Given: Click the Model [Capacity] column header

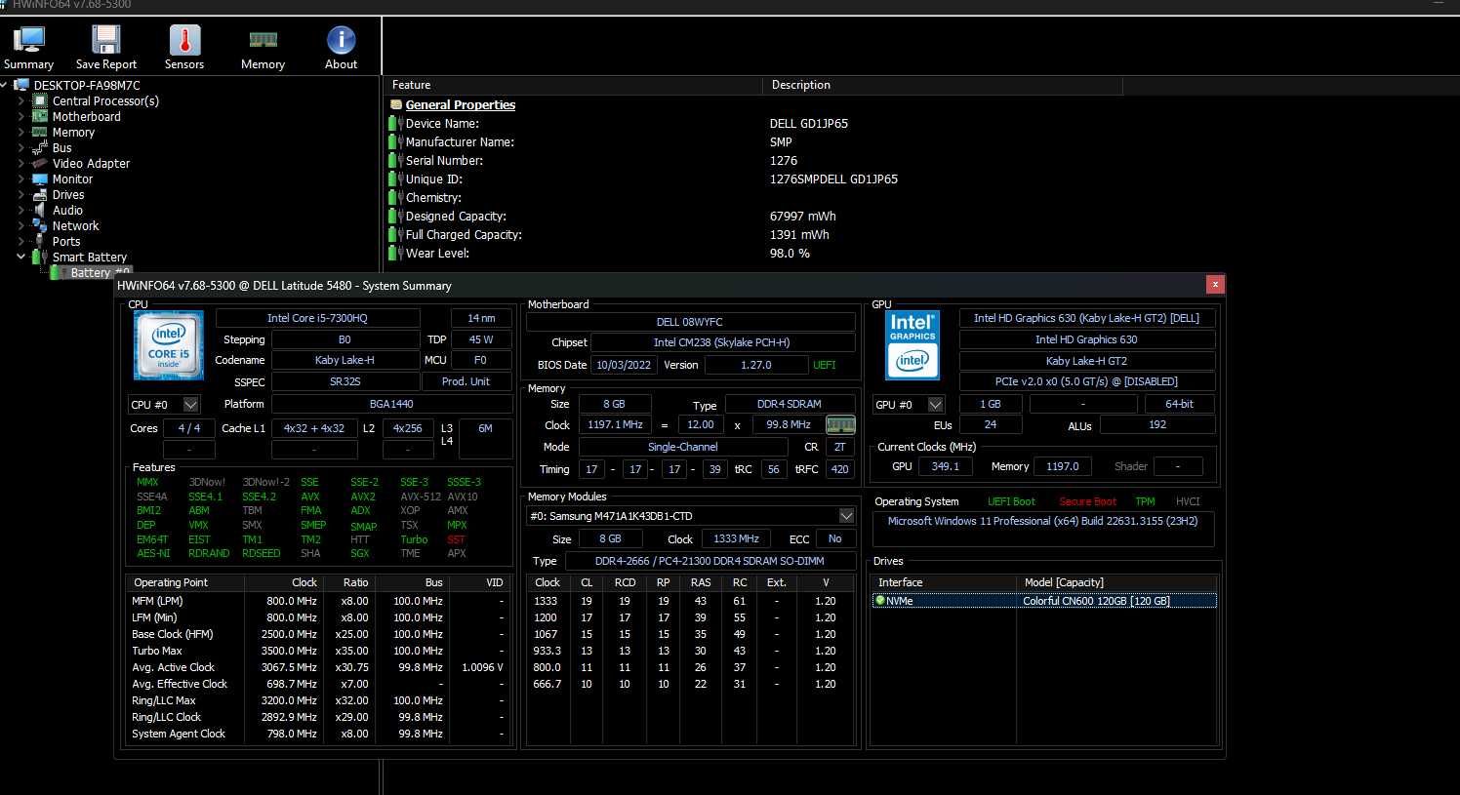Looking at the screenshot, I should pyautogui.click(x=1116, y=582).
